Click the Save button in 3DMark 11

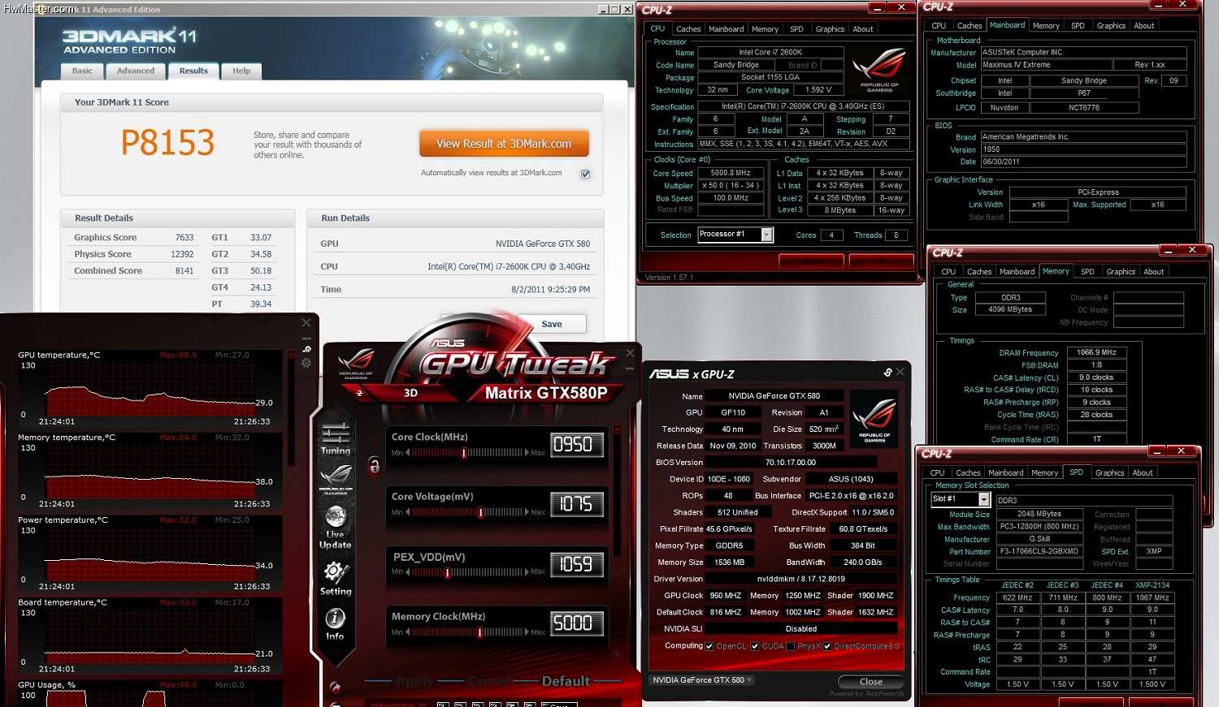click(x=552, y=324)
